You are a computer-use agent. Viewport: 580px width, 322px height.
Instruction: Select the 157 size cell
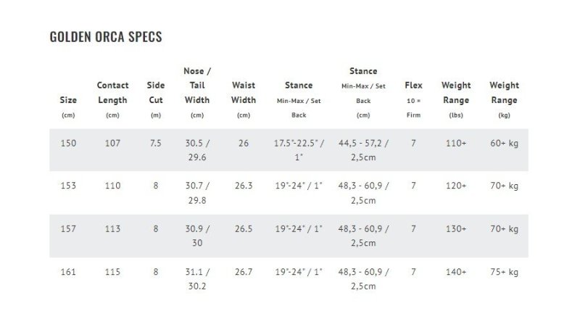tap(67, 228)
